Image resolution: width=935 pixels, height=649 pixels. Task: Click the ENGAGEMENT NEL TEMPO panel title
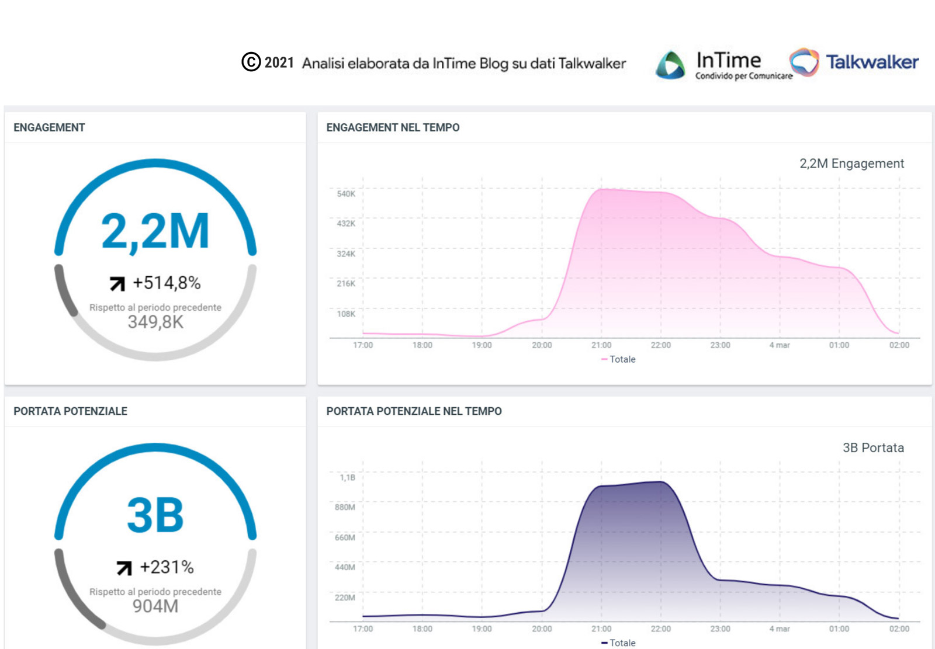coord(393,127)
